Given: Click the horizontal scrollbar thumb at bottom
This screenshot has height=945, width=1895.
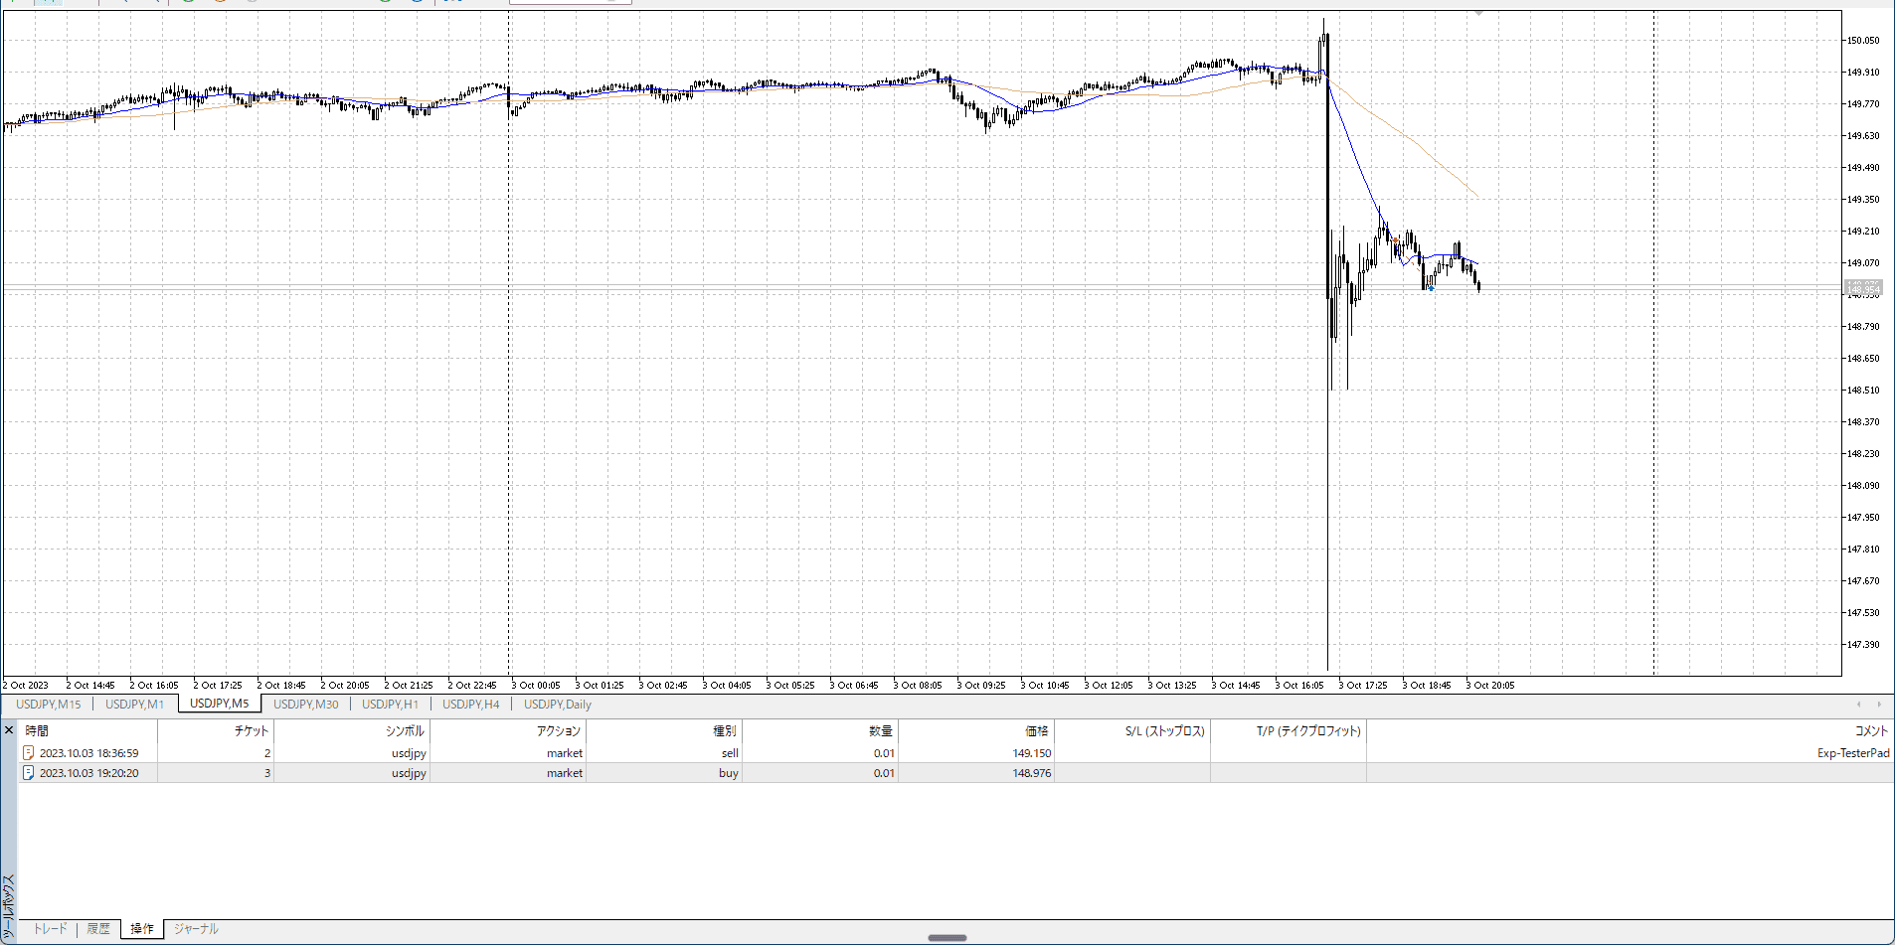Looking at the screenshot, I should [947, 938].
